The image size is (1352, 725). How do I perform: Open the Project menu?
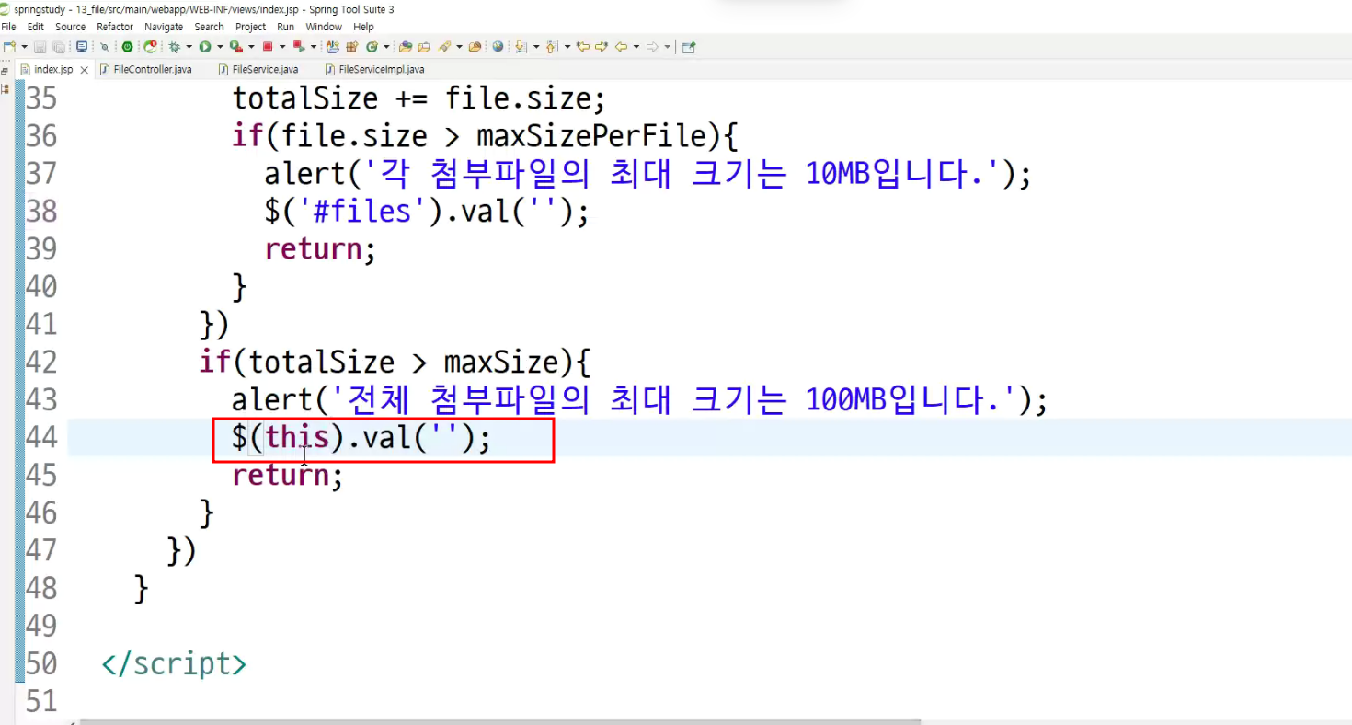tap(250, 27)
